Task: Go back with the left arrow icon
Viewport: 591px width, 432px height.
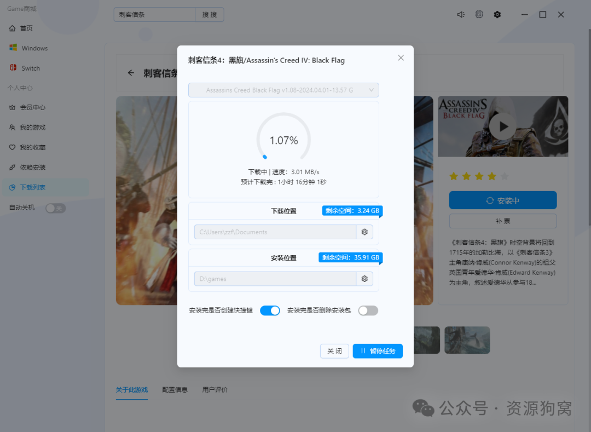Action: pos(131,73)
